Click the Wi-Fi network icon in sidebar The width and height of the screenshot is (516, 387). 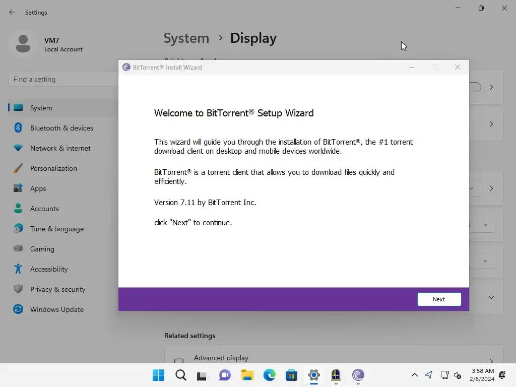coord(18,148)
